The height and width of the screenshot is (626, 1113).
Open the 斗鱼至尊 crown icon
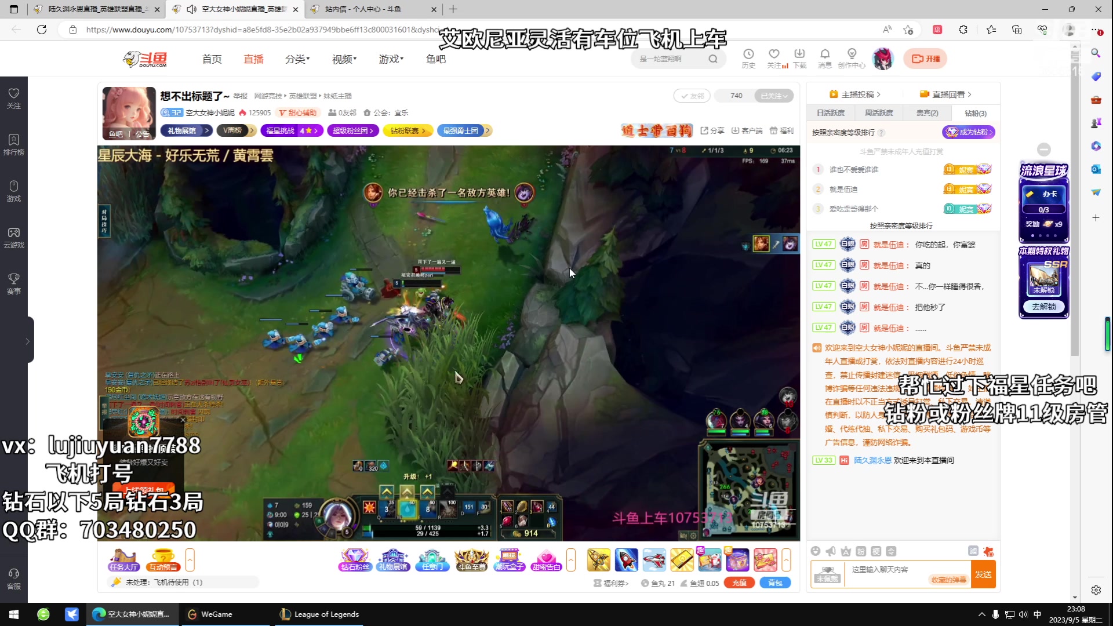click(x=471, y=560)
